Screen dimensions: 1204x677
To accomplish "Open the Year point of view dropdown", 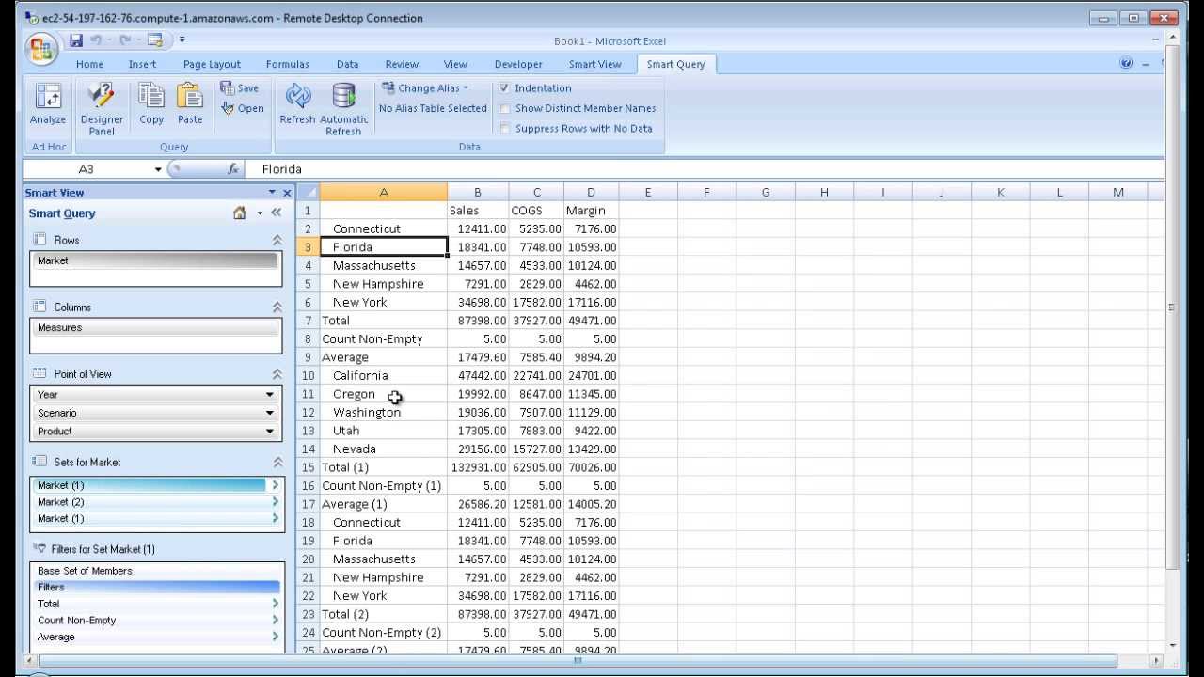I will (x=270, y=395).
